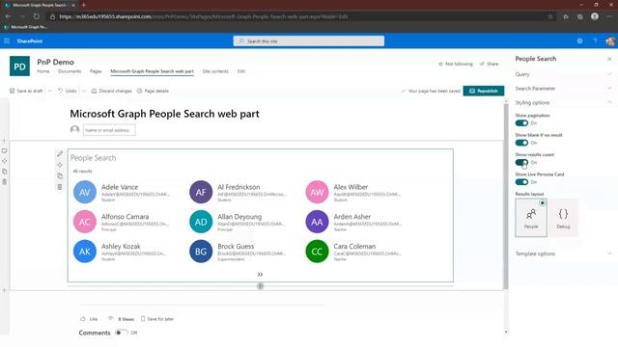This screenshot has height=347, width=618.
Task: Click the AA avatar for Arden Asher
Action: pos(317,222)
